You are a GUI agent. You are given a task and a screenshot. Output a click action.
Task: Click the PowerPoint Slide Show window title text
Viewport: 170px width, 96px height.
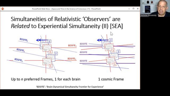tap(66, 9)
